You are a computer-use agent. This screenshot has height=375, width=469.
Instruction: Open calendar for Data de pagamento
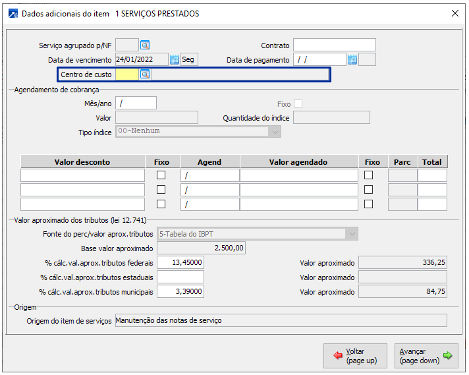tap(352, 59)
